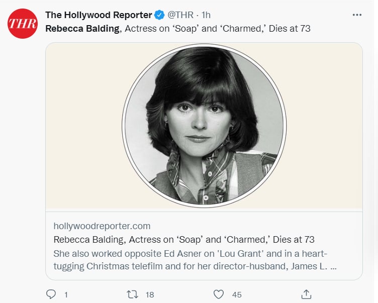Click the reply count showing 1
Viewport: 378px width, 303px height.
pyautogui.click(x=66, y=294)
